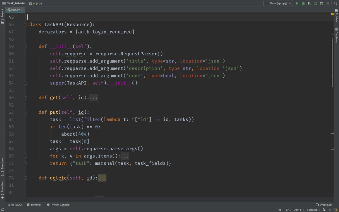The height and width of the screenshot is (212, 339).
Task: Open the Database tool window on right
Action: 336,35
